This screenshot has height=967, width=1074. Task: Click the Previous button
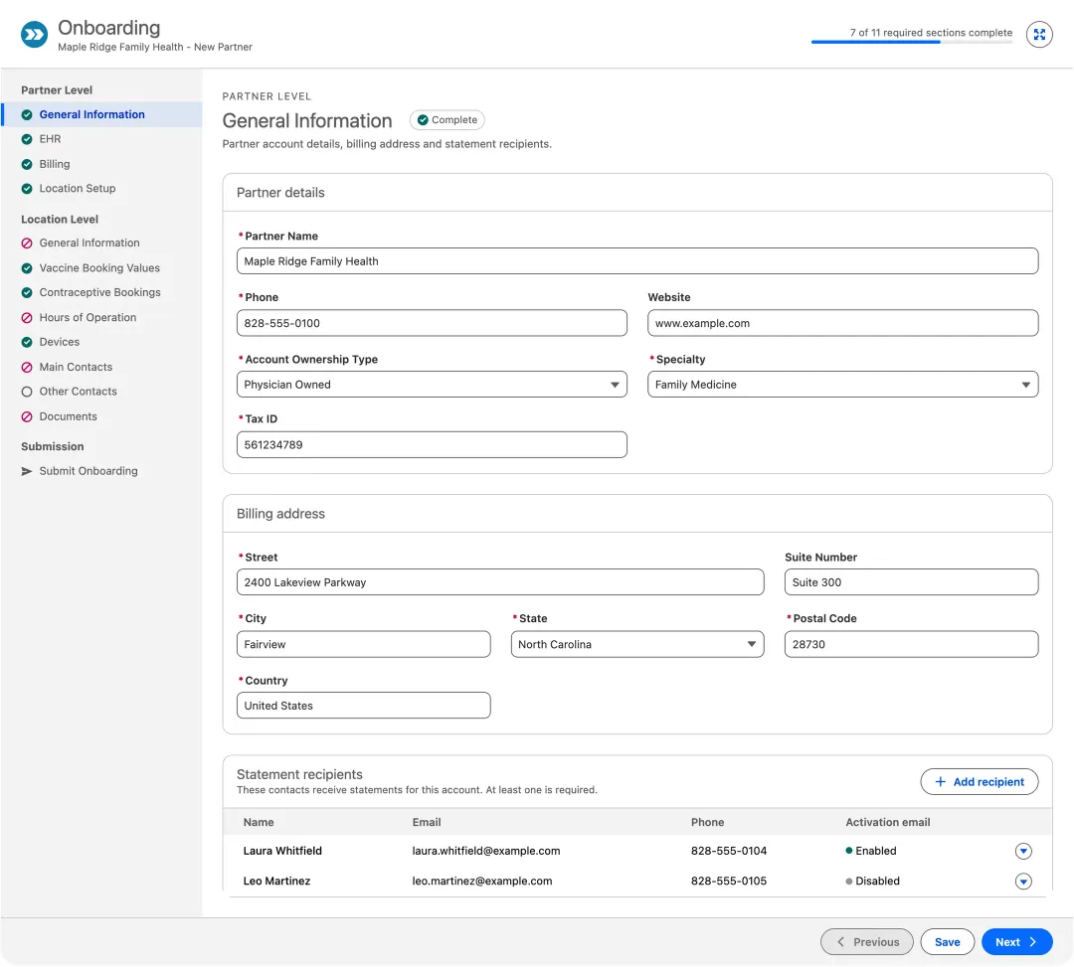click(866, 942)
